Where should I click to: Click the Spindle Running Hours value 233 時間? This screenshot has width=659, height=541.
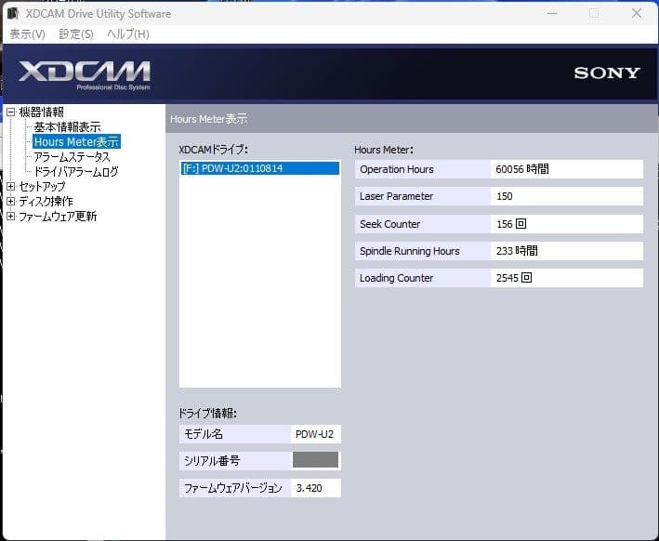(x=566, y=251)
